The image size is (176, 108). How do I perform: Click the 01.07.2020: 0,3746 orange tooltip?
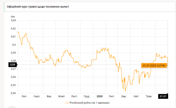[154, 66]
